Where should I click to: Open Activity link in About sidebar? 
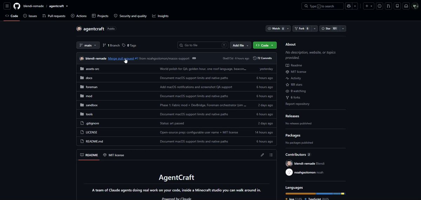click(x=293, y=78)
